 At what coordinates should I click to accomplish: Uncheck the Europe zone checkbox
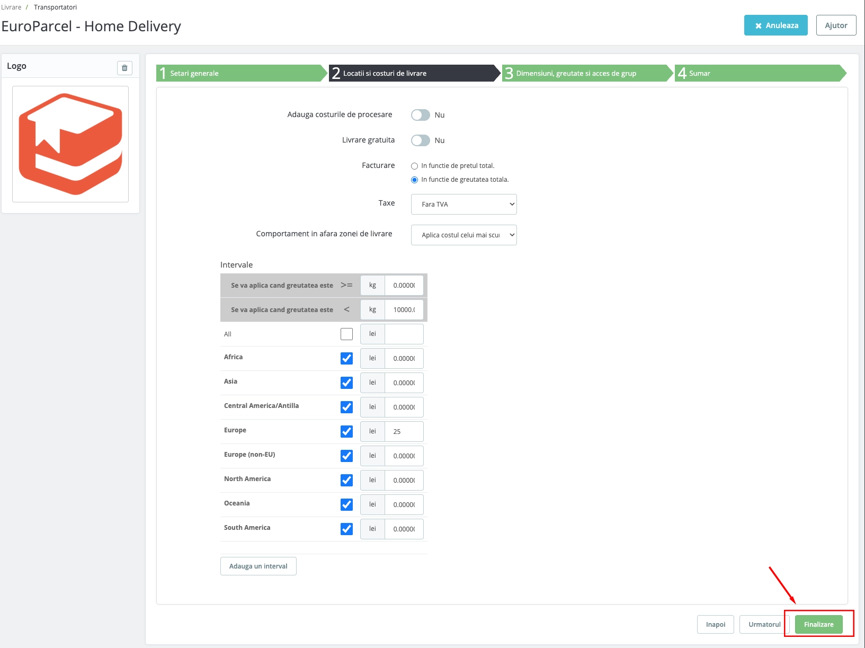click(346, 431)
